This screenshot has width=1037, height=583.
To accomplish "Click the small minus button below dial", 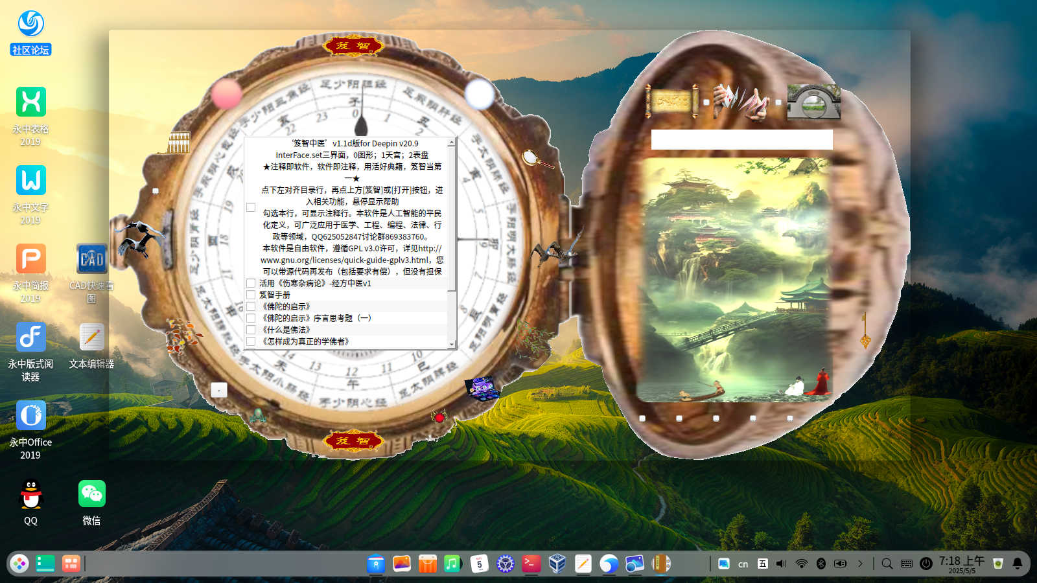I will click(x=219, y=390).
